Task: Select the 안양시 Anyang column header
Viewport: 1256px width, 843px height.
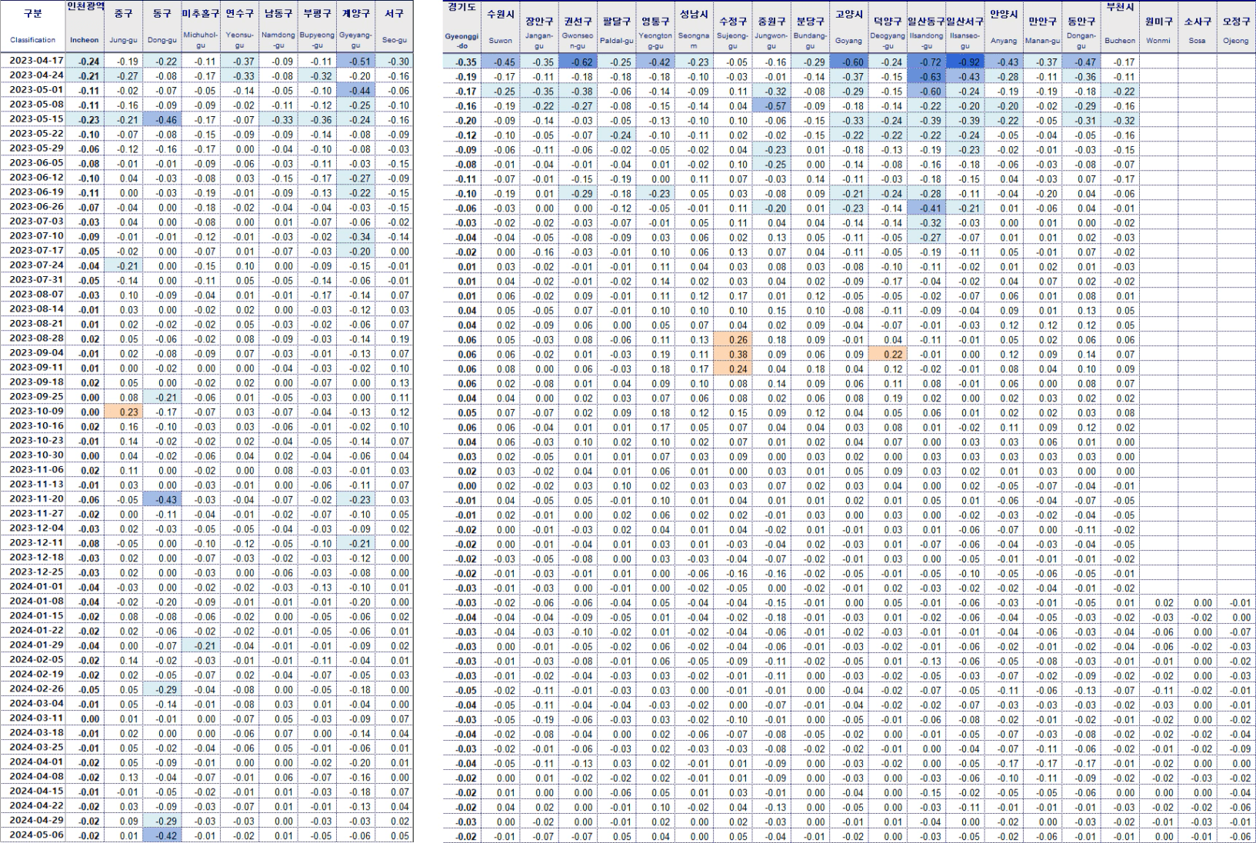Action: point(1004,26)
